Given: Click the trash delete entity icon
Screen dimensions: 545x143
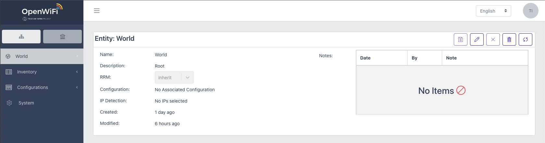Looking at the screenshot, I should click(509, 39).
